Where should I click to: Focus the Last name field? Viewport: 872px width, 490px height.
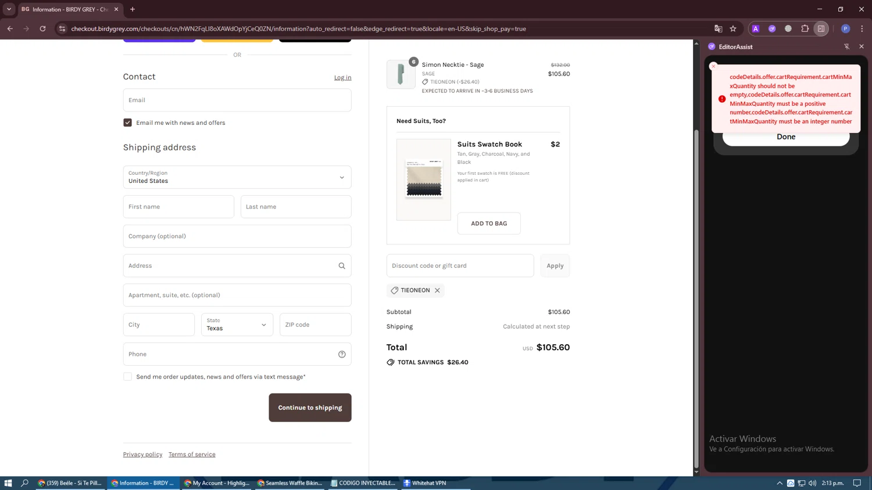296,207
